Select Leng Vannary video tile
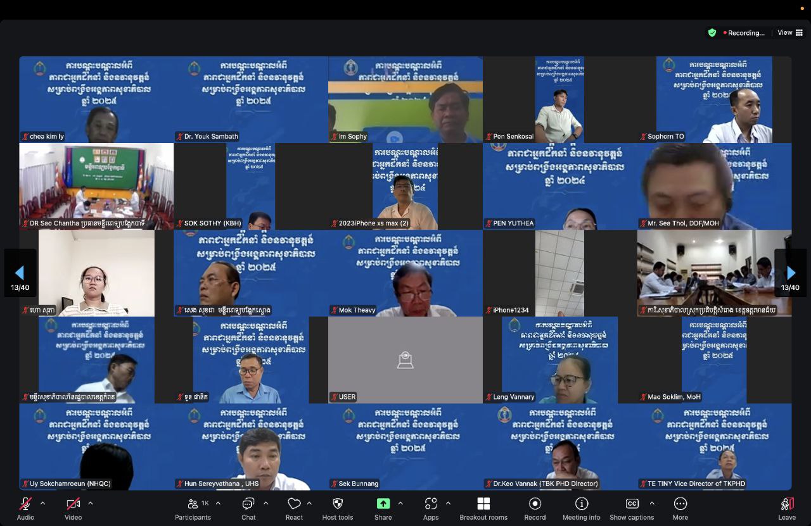Image resolution: width=811 pixels, height=526 pixels. pos(560,360)
